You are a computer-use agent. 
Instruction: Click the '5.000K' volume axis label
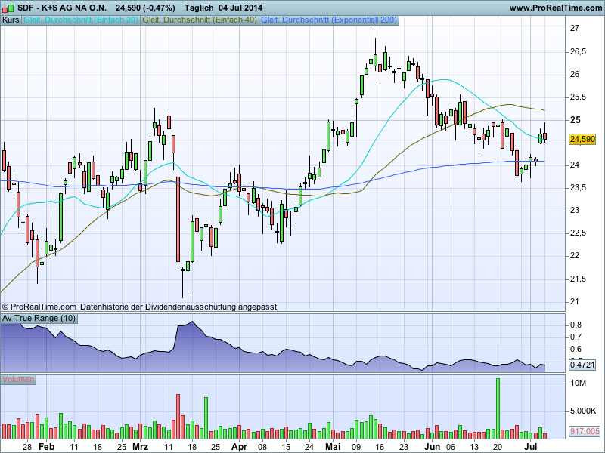(x=583, y=411)
